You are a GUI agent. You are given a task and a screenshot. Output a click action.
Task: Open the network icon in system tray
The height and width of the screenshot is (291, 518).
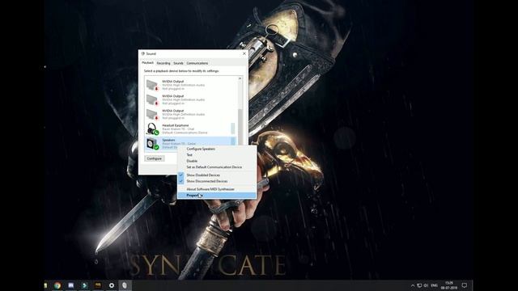point(419,285)
